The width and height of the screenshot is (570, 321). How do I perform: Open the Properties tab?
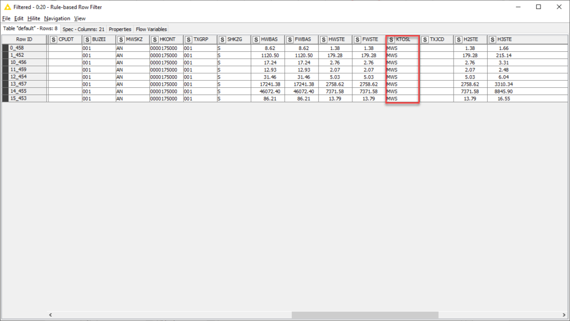120,29
